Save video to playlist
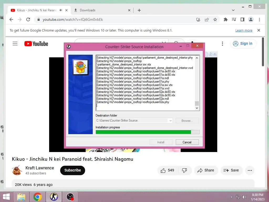Viewport: 269px width, 202px height. 231,170
